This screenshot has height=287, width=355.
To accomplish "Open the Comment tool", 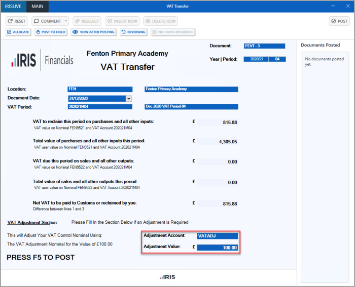I will (48, 21).
